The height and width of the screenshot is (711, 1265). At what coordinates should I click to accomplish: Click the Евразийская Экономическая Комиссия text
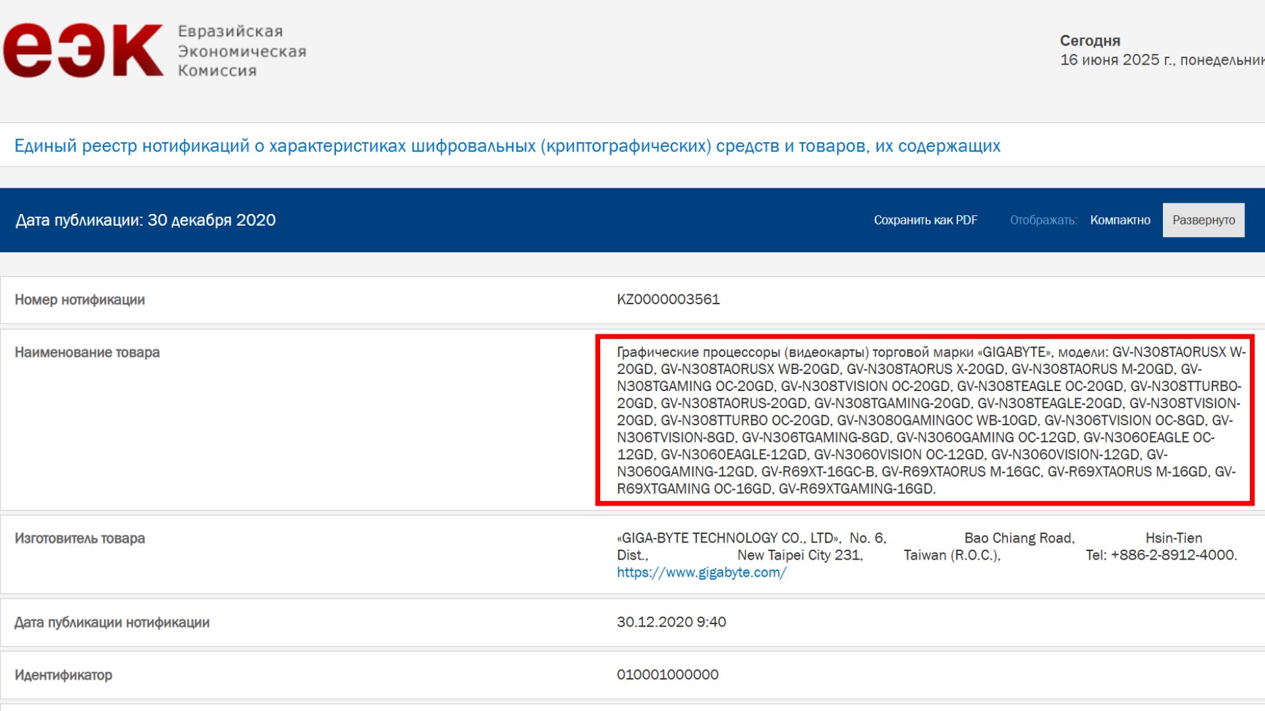pos(242,51)
